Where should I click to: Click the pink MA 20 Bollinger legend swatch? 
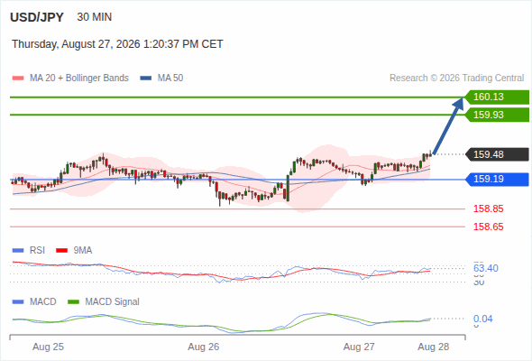pos(18,79)
